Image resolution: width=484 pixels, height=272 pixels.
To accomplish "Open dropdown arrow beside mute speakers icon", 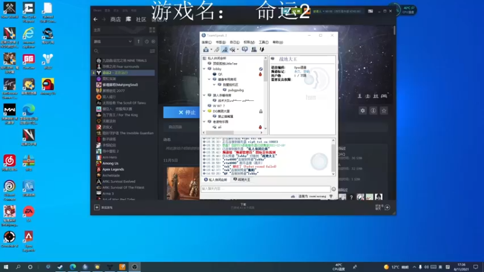I will 238,50.
